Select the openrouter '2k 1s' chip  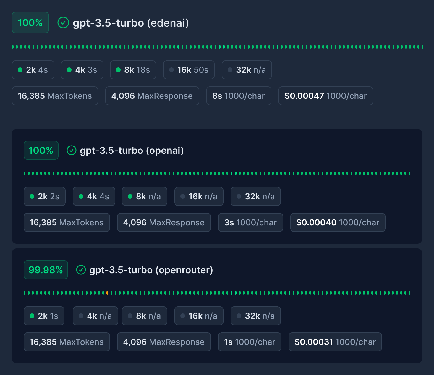[x=44, y=316]
